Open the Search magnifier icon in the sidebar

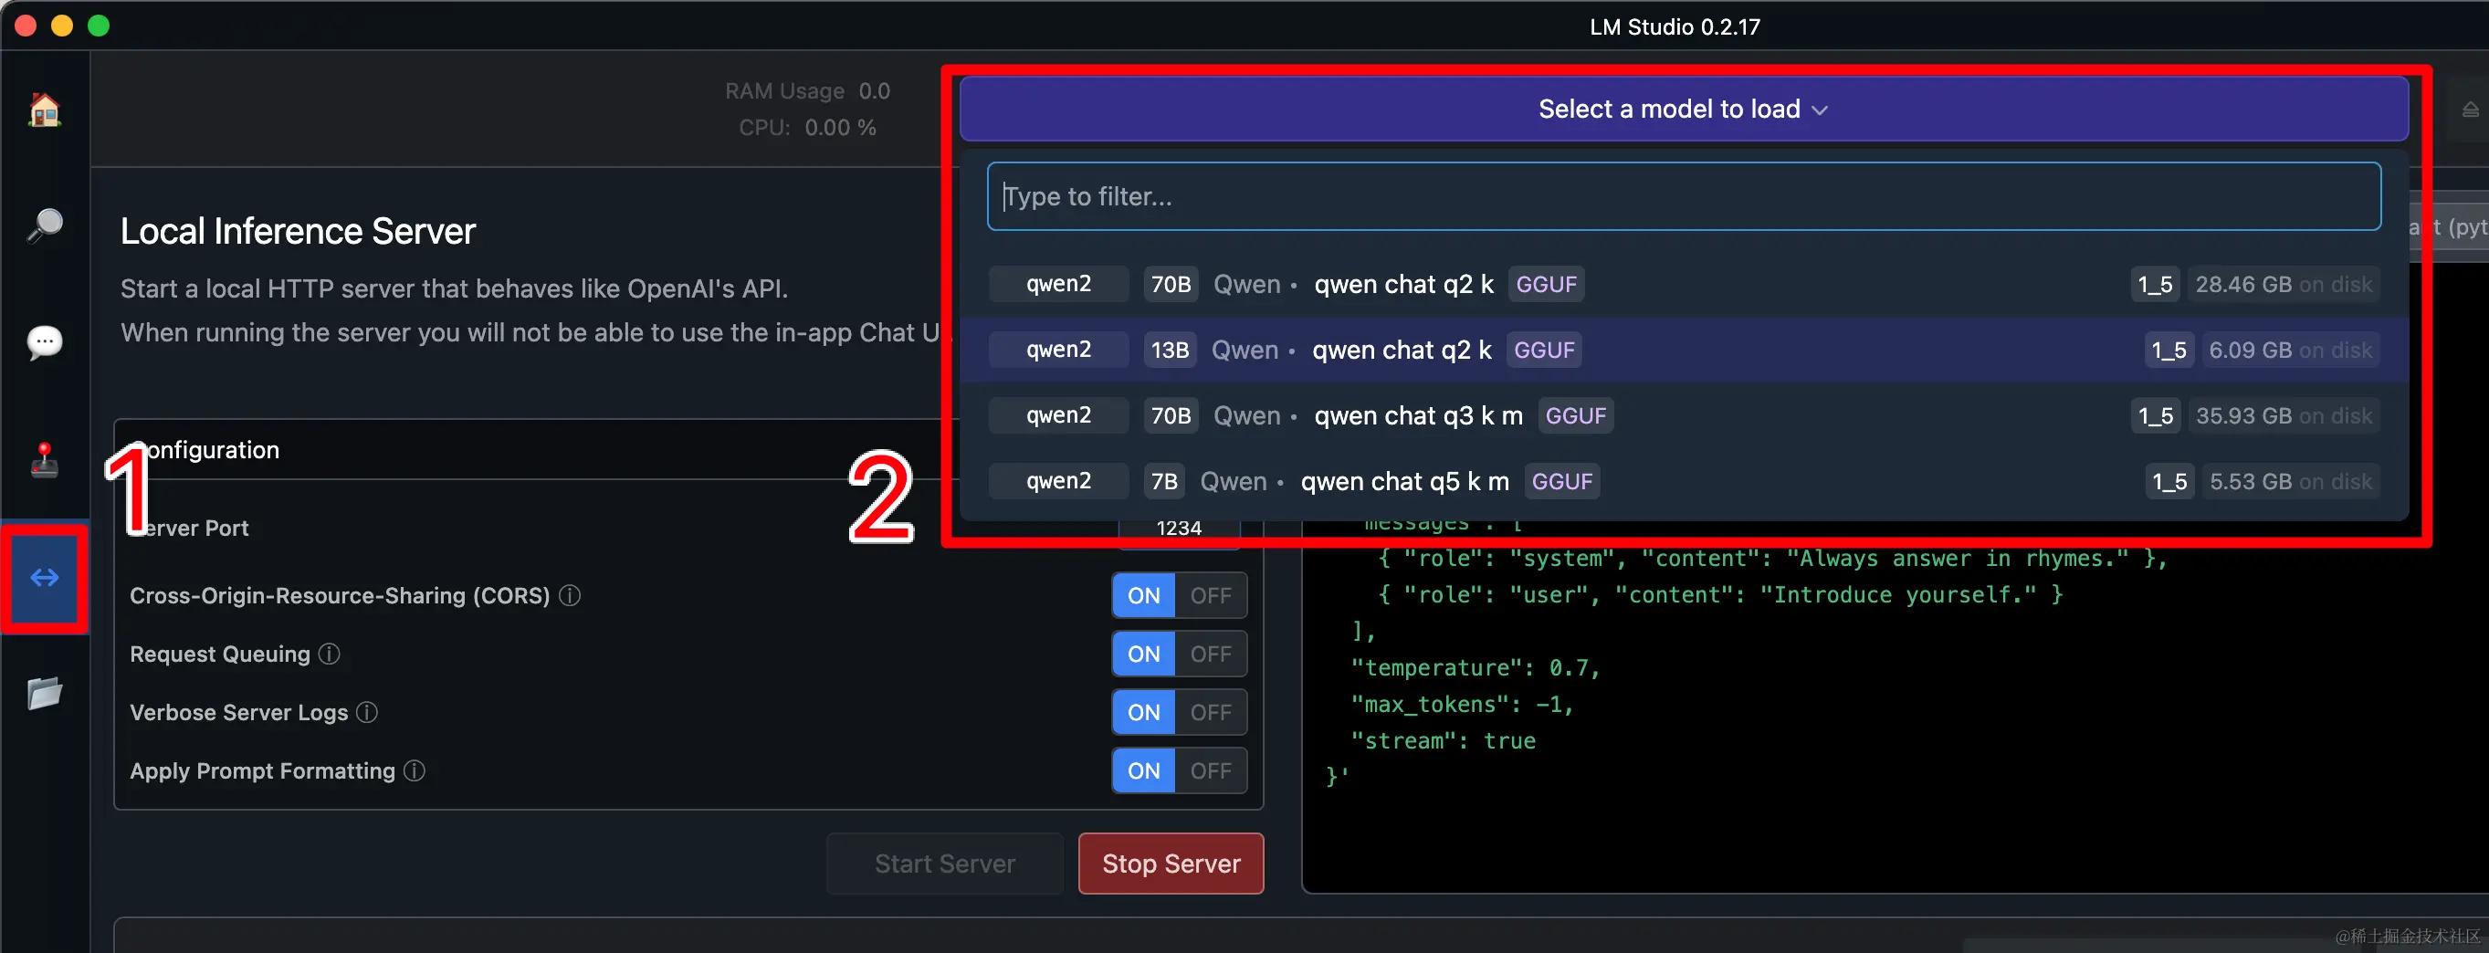(x=45, y=226)
